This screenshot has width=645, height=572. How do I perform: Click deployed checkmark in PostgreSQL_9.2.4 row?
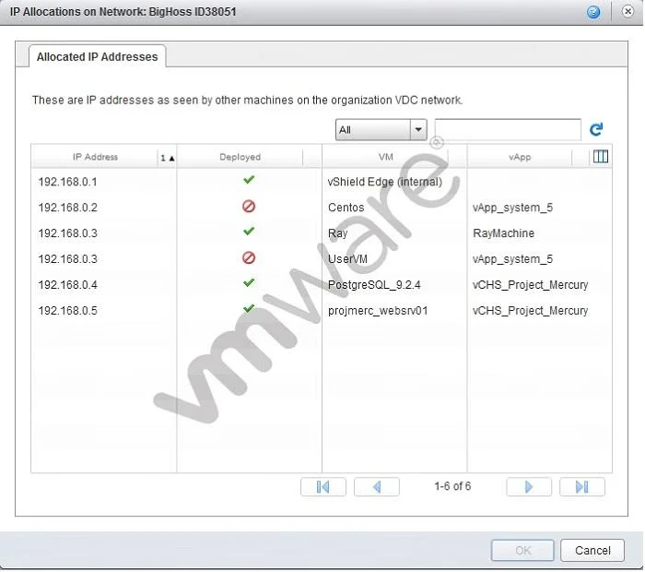[249, 282]
